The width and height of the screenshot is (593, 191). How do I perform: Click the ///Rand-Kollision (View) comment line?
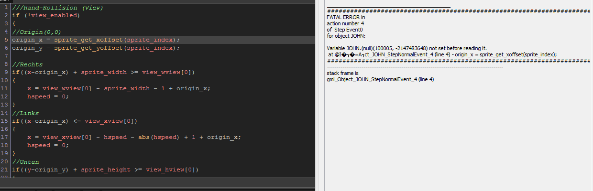(57, 8)
